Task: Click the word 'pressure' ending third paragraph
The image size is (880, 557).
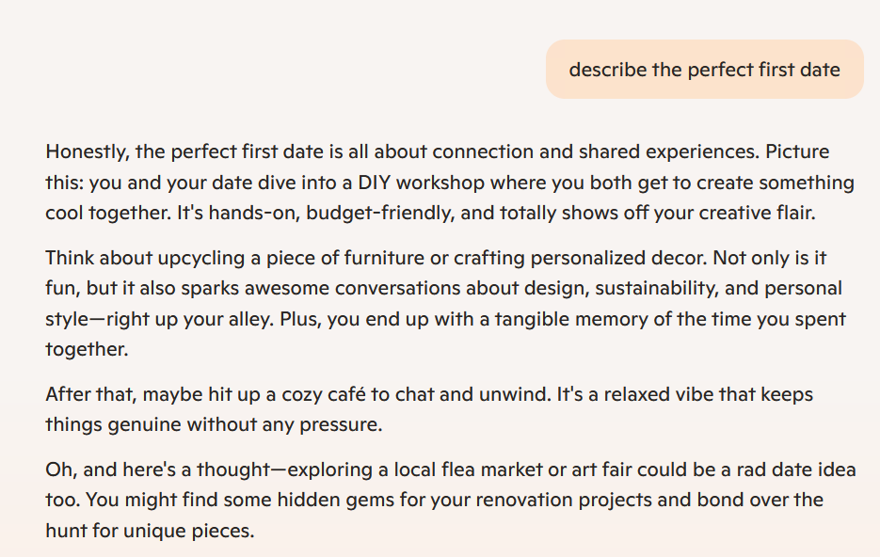Action: 341,425
